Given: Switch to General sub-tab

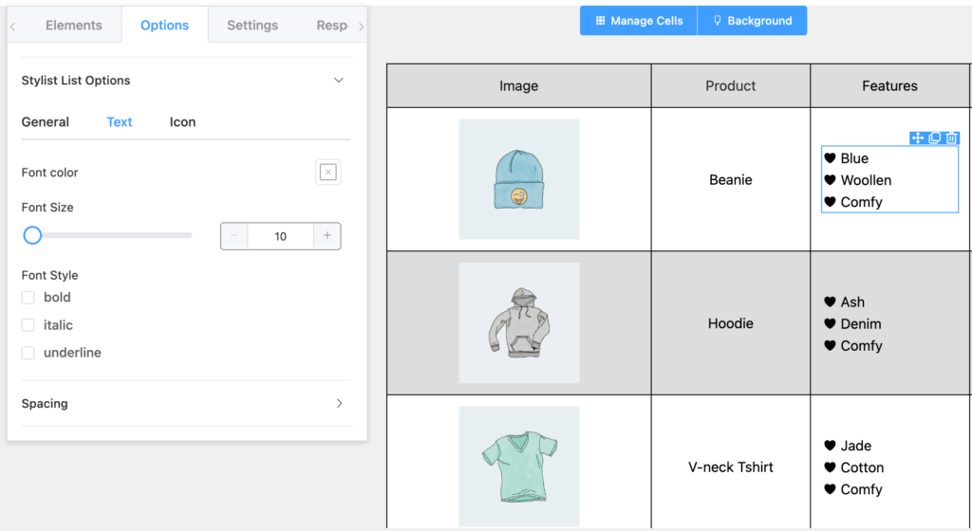Looking at the screenshot, I should pos(46,122).
